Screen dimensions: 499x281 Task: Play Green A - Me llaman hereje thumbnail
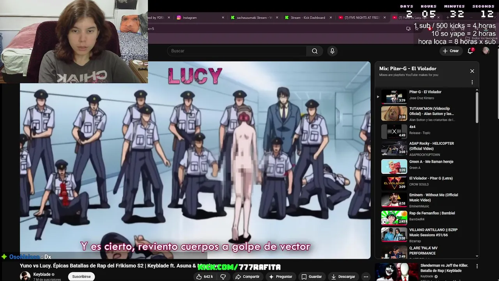(394, 166)
